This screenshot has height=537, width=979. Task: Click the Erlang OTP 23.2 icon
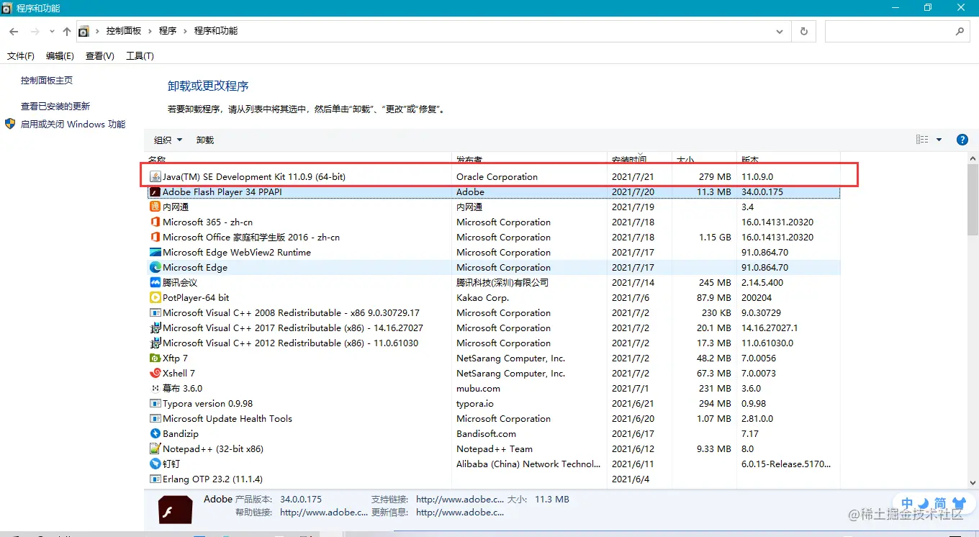pyautogui.click(x=155, y=479)
